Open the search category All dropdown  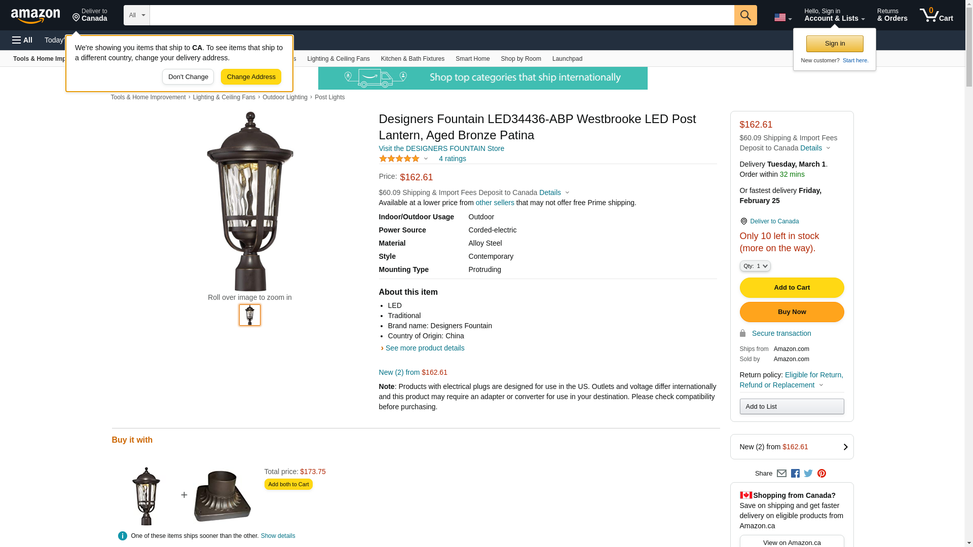click(x=137, y=15)
